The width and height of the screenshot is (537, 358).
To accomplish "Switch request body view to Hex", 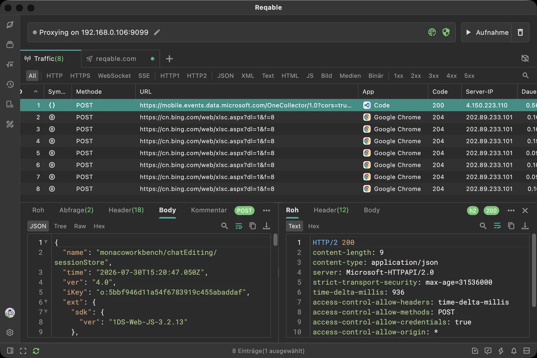I will (99, 226).
